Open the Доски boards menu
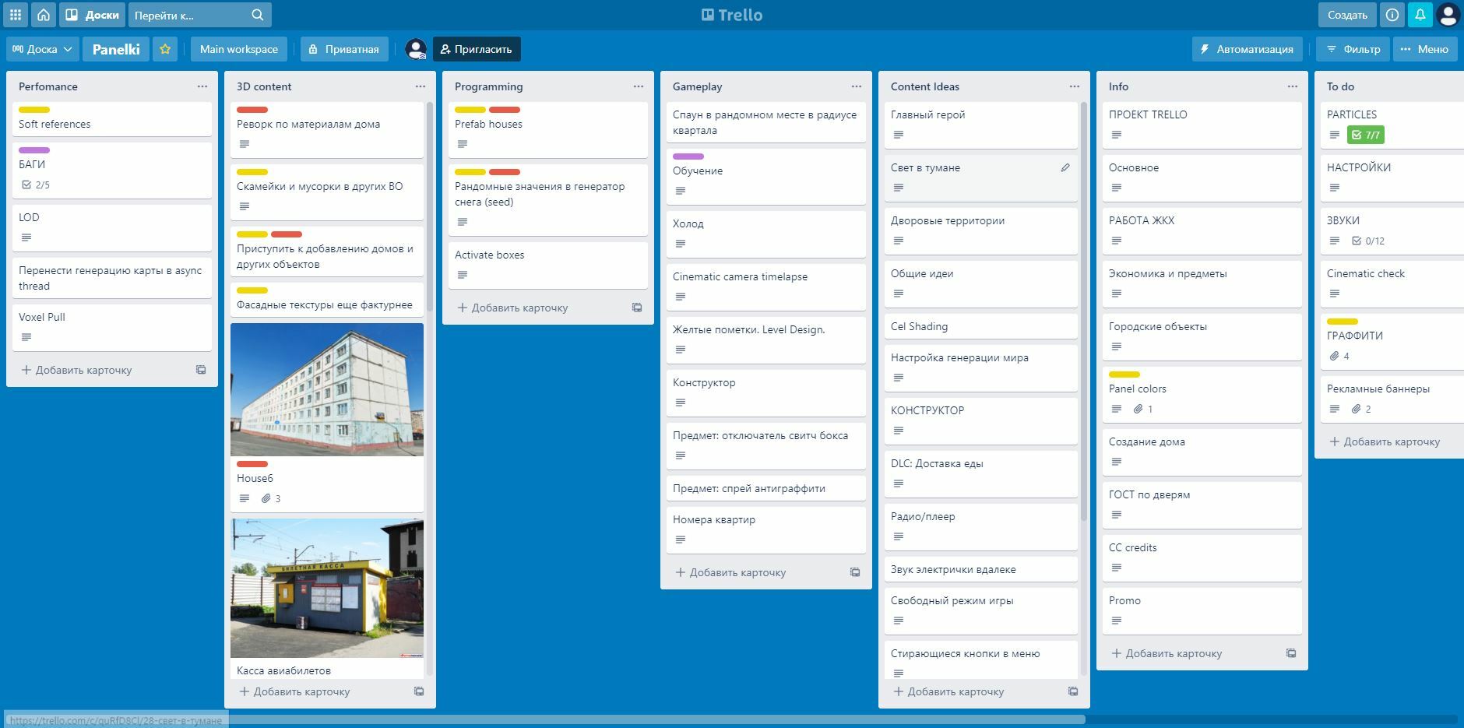Viewport: 1464px width, 728px height. pos(93,15)
